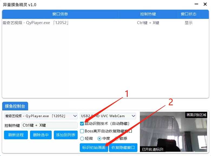This screenshot has height=156, width=211.
Task: Select the 中度 sensitivity radio button
Action: click(99, 138)
